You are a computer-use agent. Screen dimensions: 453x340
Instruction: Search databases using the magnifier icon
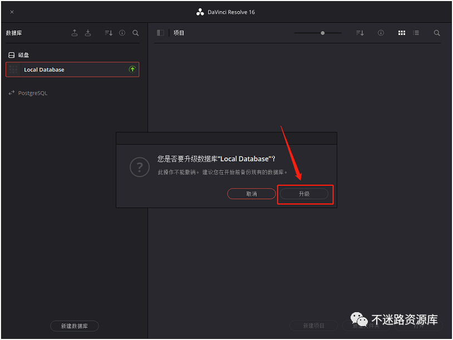pos(135,33)
